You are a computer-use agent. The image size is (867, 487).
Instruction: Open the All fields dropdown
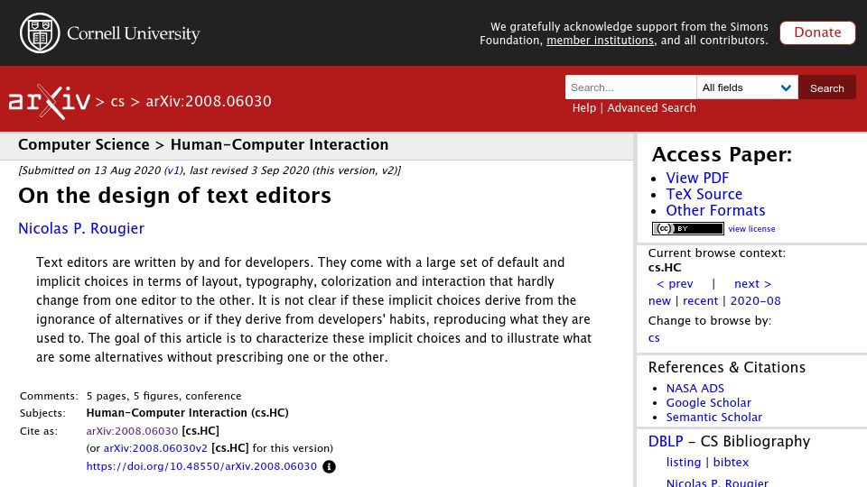(x=747, y=87)
